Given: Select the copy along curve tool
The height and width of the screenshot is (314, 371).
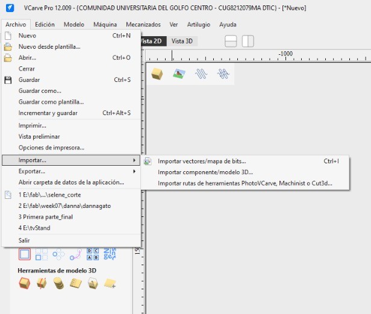Looking at the screenshot, I should (76, 254).
